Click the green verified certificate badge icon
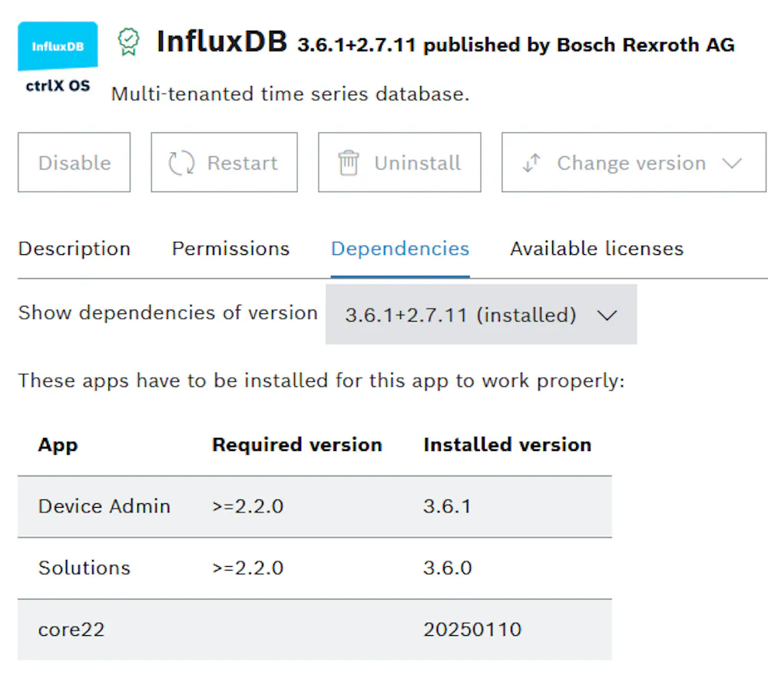The image size is (768, 689). point(128,41)
